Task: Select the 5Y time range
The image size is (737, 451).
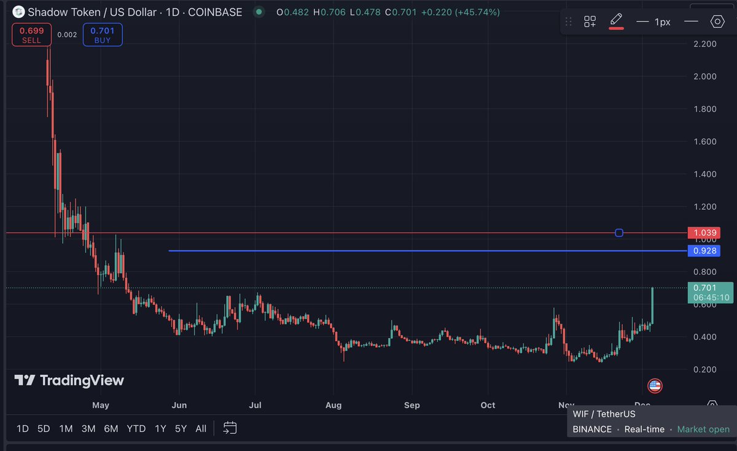Action: pyautogui.click(x=181, y=429)
